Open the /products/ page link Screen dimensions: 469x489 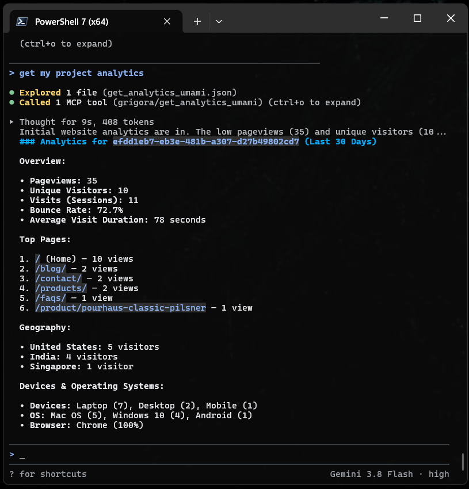pos(61,288)
